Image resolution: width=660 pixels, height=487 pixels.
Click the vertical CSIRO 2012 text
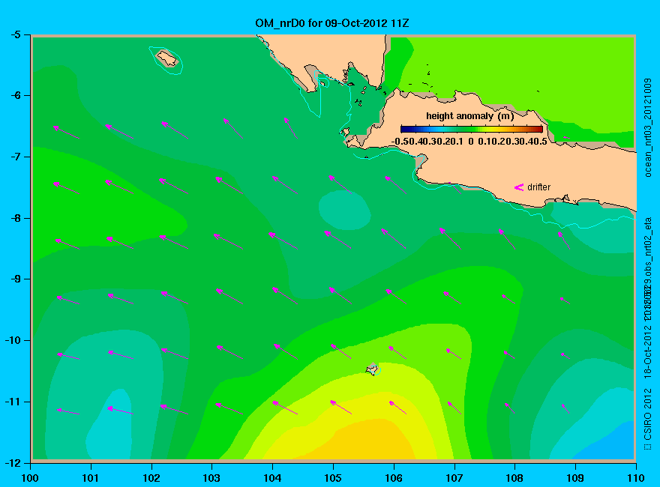(x=648, y=414)
